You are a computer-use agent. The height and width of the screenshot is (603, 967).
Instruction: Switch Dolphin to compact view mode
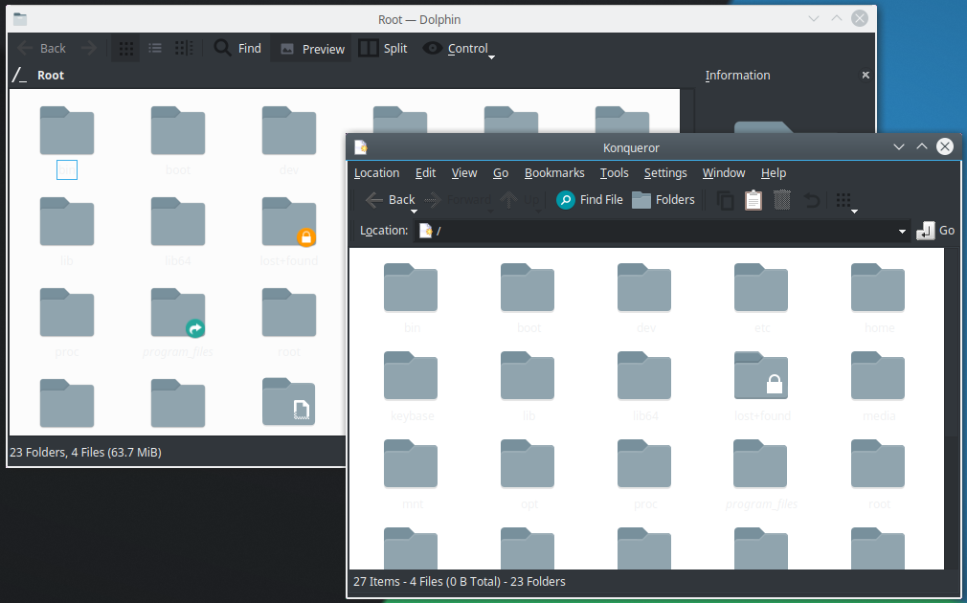coord(155,48)
